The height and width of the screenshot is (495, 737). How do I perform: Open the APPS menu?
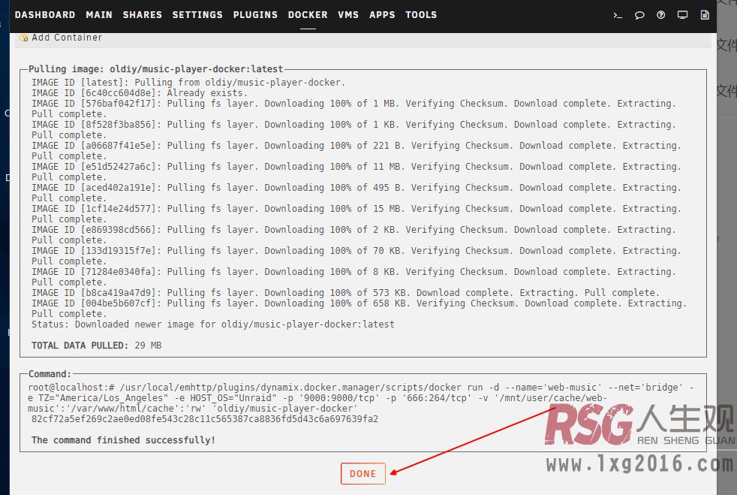(382, 15)
